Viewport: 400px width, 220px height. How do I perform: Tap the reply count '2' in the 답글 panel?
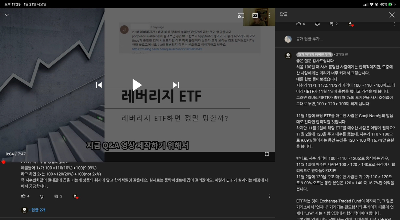(336, 24)
